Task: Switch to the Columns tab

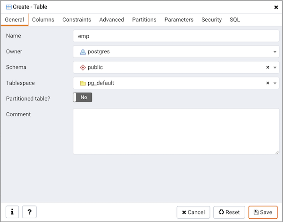Action: pyautogui.click(x=43, y=19)
